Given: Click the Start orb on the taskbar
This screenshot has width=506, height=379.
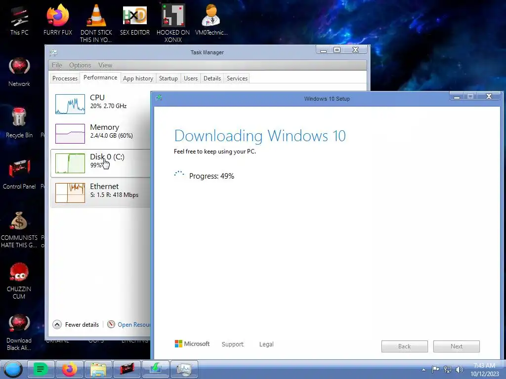Looking at the screenshot, I should tap(13, 369).
